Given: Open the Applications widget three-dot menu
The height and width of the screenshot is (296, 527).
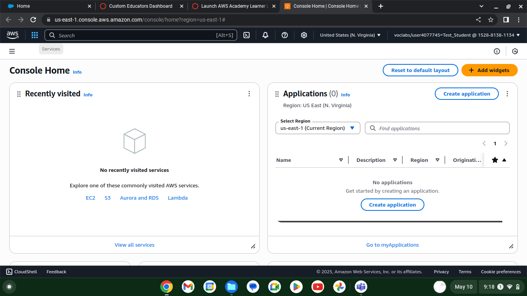Looking at the screenshot, I should tap(507, 94).
